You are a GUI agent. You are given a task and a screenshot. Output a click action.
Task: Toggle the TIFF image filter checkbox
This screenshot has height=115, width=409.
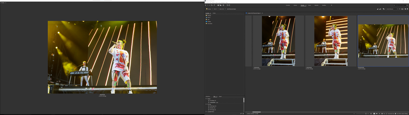pyautogui.click(x=209, y=110)
